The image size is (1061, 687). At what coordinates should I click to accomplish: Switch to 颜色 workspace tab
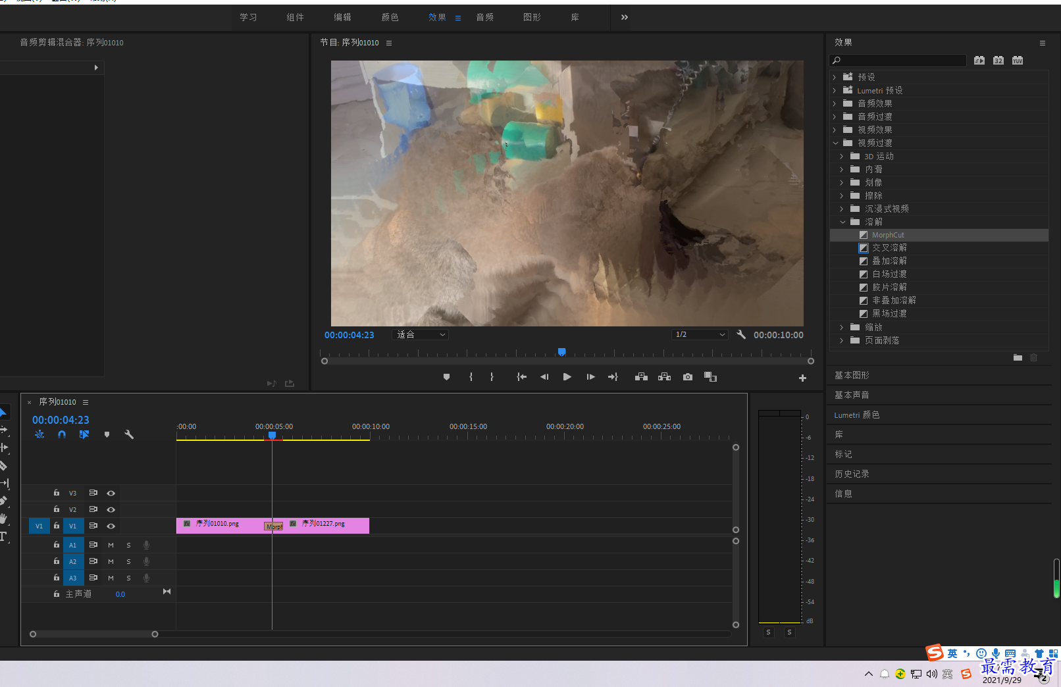point(390,17)
